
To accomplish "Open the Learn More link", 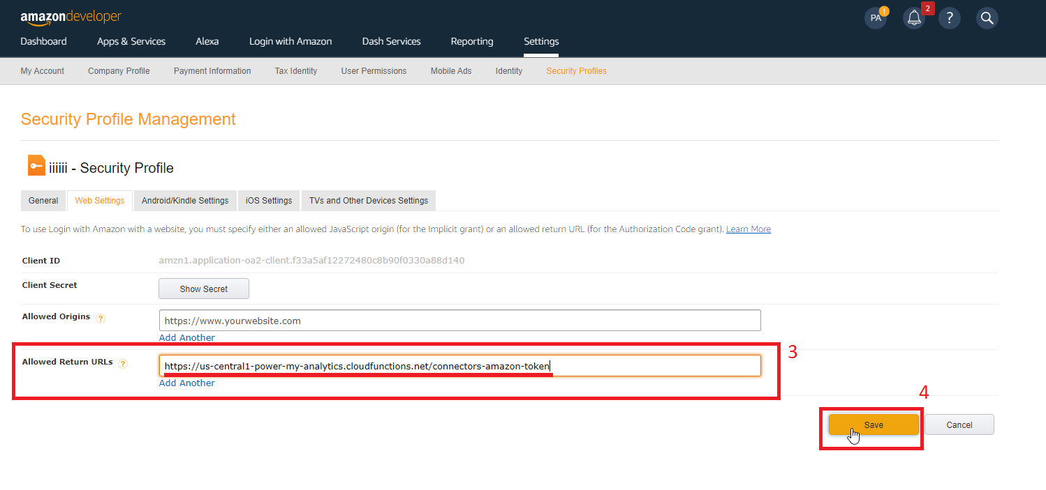I will point(748,229).
